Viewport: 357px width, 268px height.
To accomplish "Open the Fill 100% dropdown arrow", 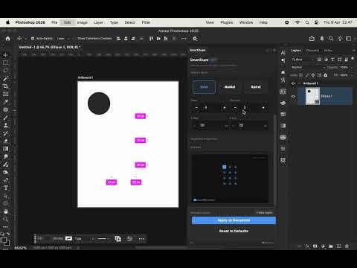I will (x=352, y=75).
